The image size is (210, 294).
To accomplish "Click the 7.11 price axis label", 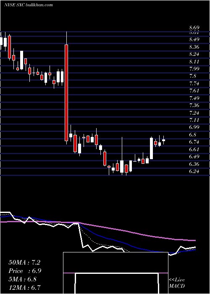I will [x=194, y=120].
